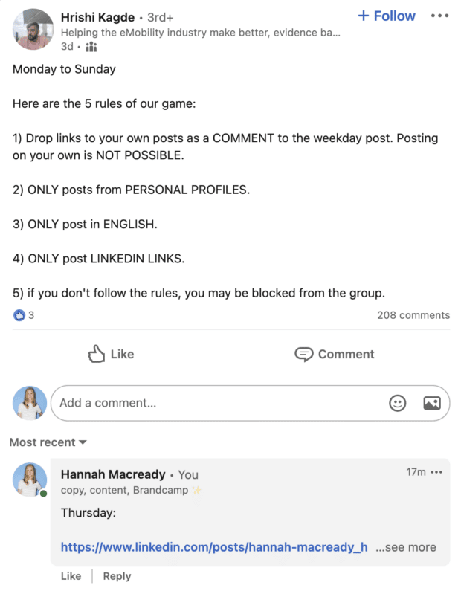
Task: Click the Comment button under the post
Action: [333, 354]
